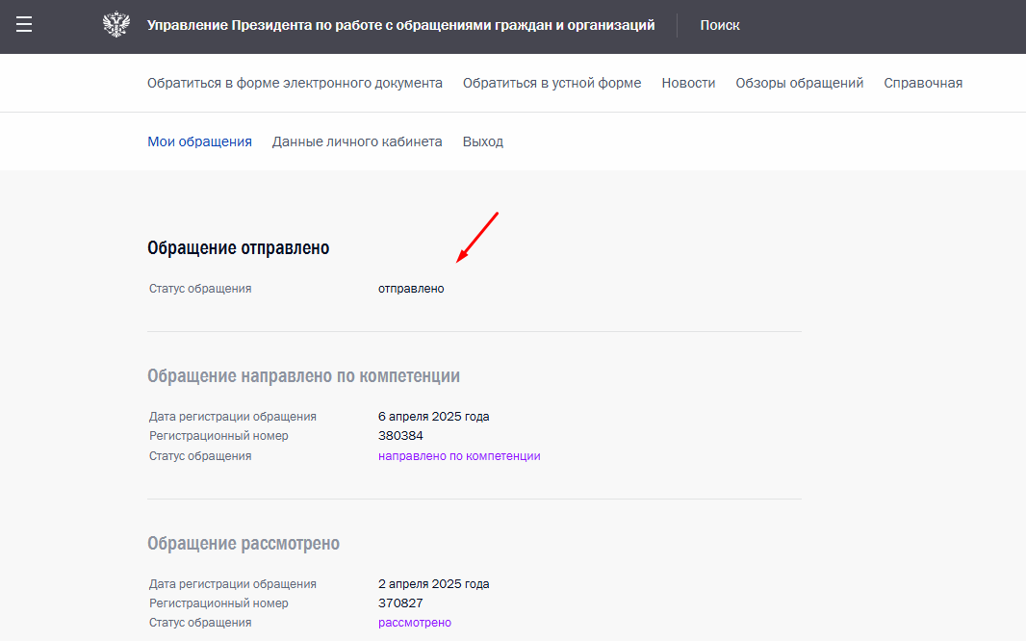Click the отправлено status text
The image size is (1026, 641).
pos(411,289)
